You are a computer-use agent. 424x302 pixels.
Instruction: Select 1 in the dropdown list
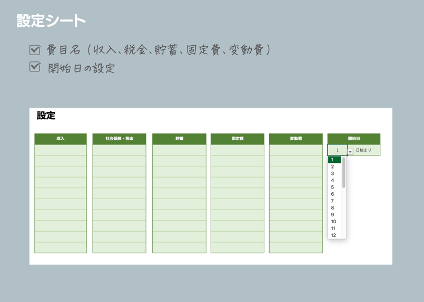(x=332, y=160)
